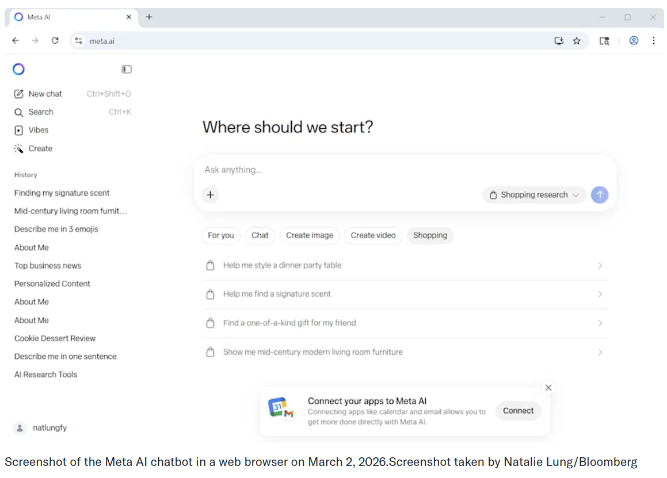Open 'Cookie Dessert Review' history chat
Viewport: 667px width, 478px height.
tap(55, 339)
